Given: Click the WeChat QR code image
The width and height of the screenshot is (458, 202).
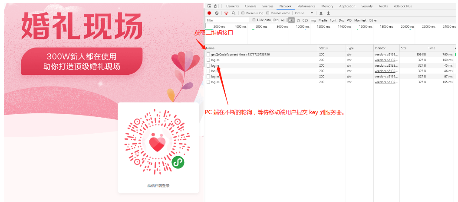Looking at the screenshot, I should (x=158, y=142).
